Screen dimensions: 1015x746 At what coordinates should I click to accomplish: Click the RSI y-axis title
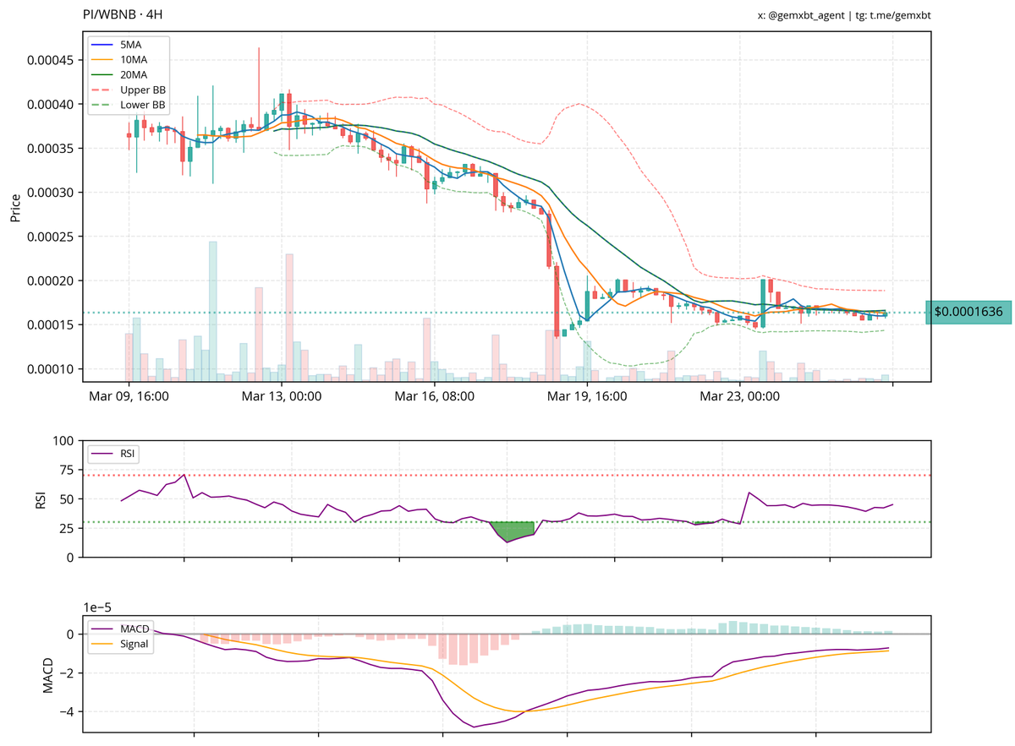pyautogui.click(x=40, y=499)
